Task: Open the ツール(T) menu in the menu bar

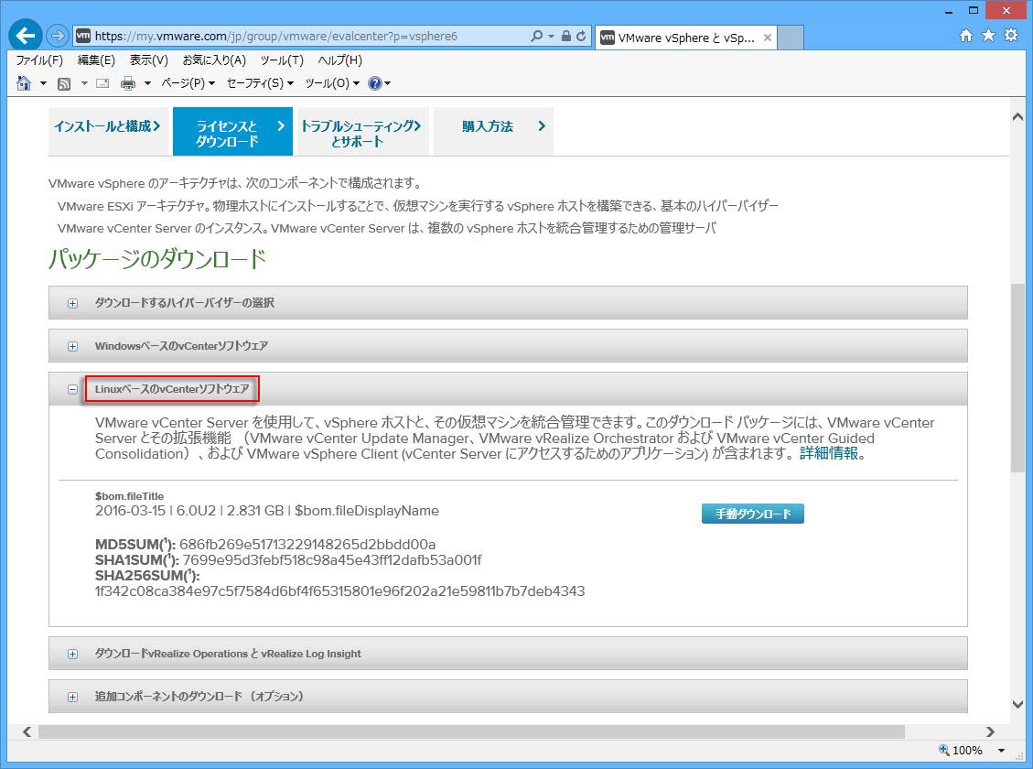Action: click(x=282, y=60)
